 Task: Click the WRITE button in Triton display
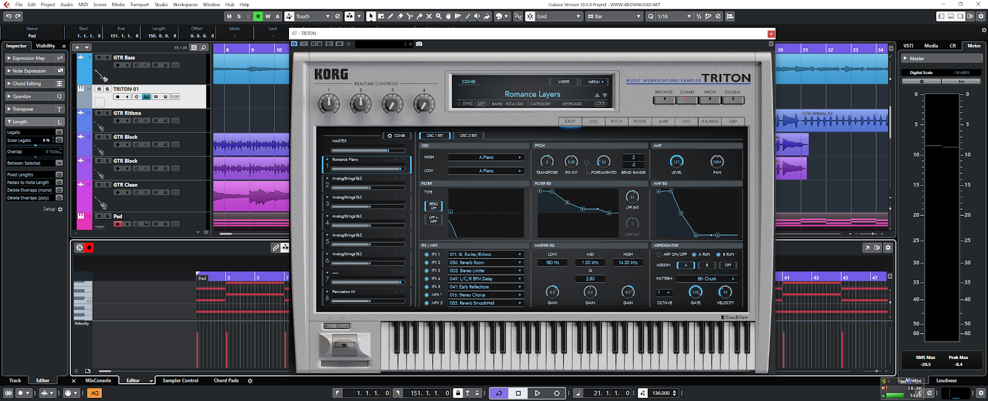pos(564,81)
